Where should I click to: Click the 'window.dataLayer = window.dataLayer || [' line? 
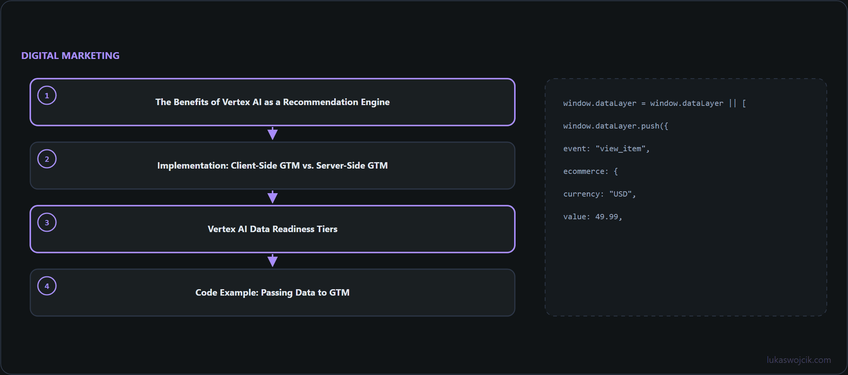click(655, 103)
